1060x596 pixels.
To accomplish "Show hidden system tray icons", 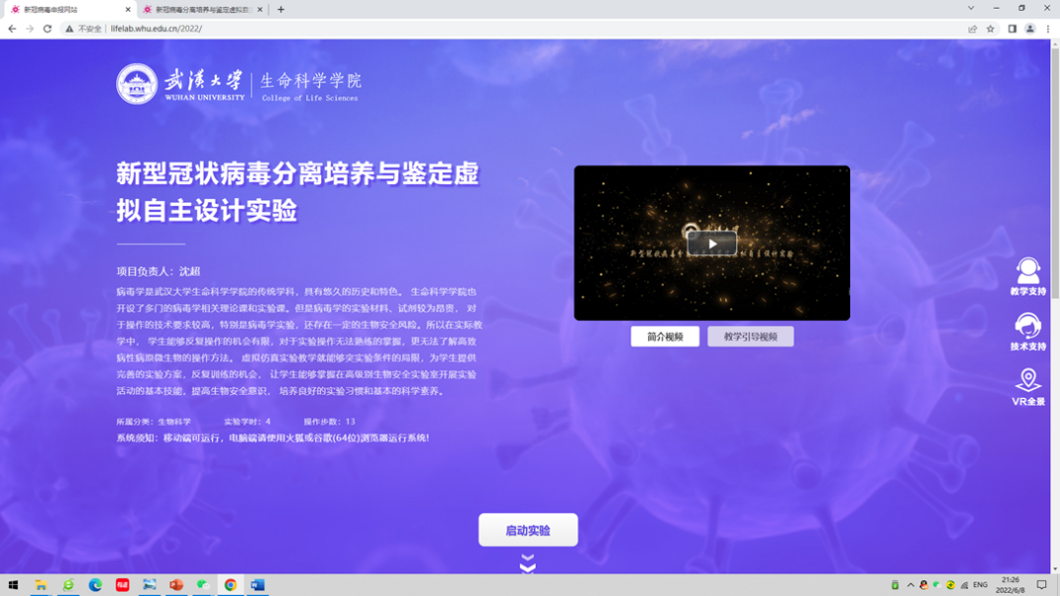I will (910, 584).
